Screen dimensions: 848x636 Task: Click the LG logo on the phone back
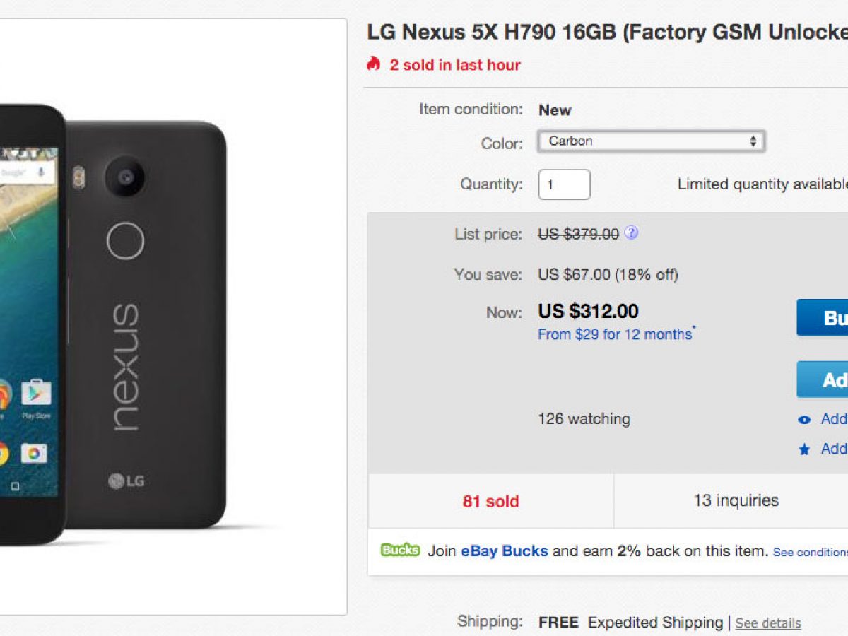[126, 481]
